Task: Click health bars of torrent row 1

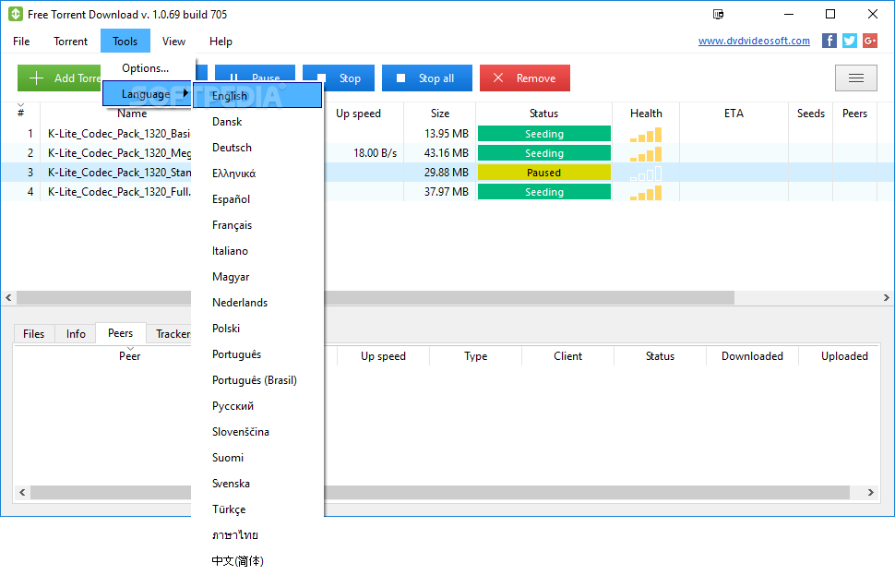Action: [646, 135]
